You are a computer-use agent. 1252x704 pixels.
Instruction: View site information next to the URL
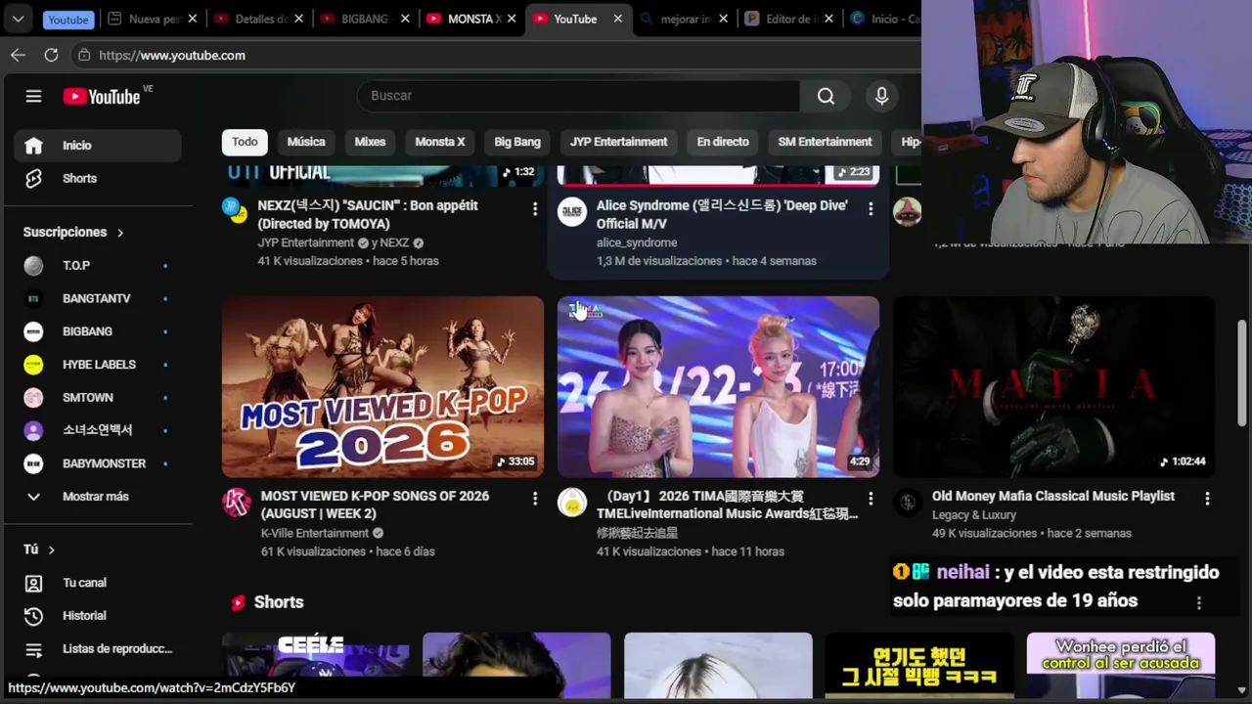[84, 56]
